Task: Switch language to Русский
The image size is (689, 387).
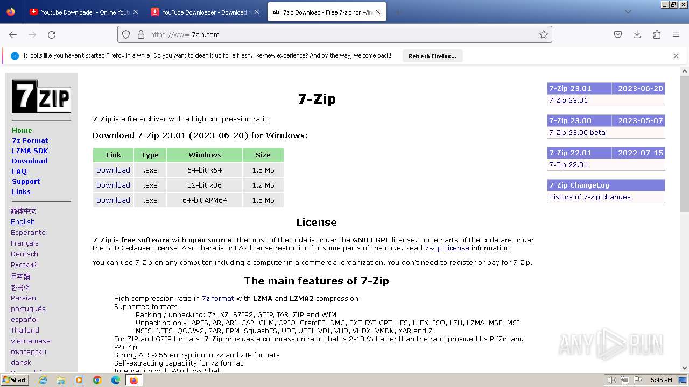Action: (x=24, y=264)
